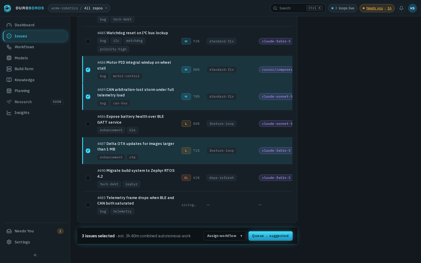Screen dimensions: 421x263
Task: Open the acme-robotics All repos selector
Action: 79,8
